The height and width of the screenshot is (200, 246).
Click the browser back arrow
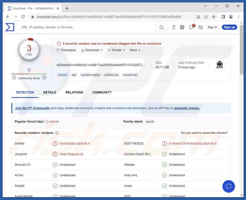click(x=8, y=17)
